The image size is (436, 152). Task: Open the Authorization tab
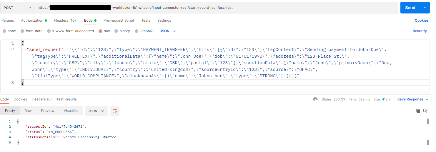point(34,21)
